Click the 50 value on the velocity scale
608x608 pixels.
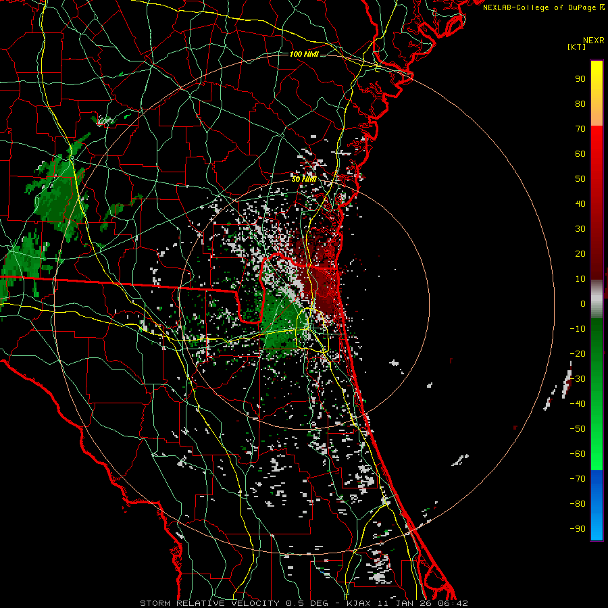[580, 179]
